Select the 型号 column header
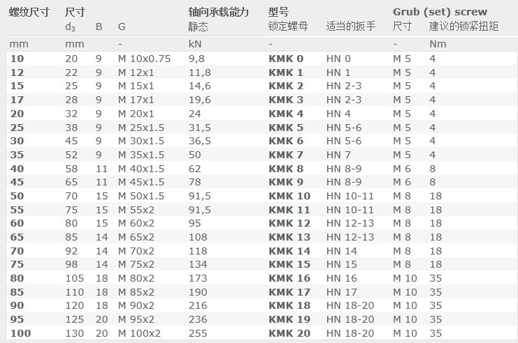The height and width of the screenshot is (343, 518). [278, 12]
